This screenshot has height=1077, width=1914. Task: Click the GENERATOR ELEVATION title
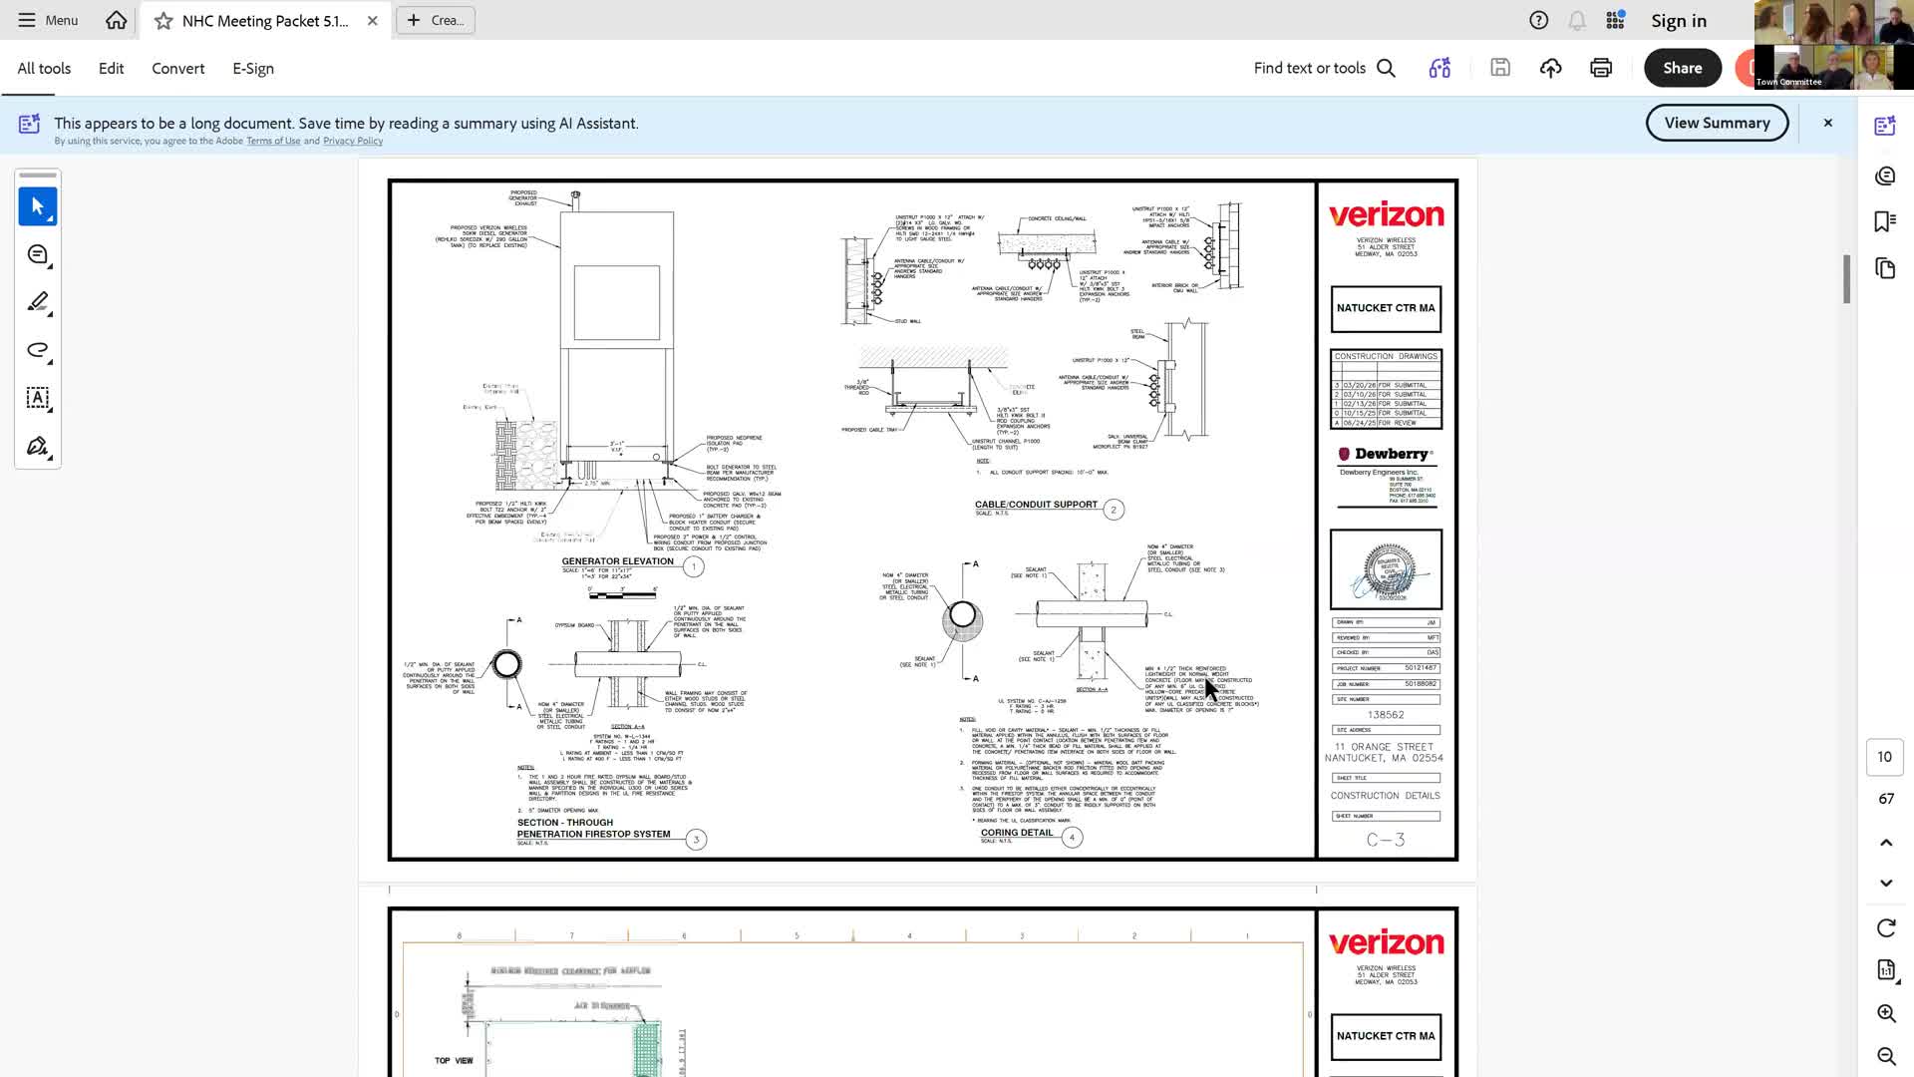(617, 561)
